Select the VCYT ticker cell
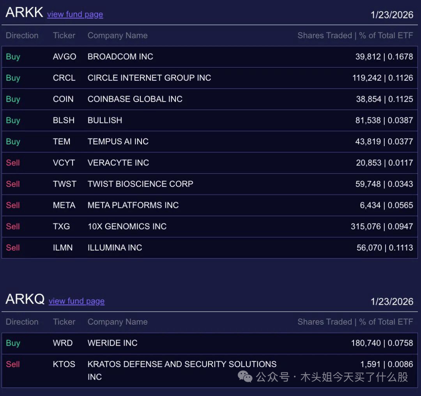 (x=64, y=163)
